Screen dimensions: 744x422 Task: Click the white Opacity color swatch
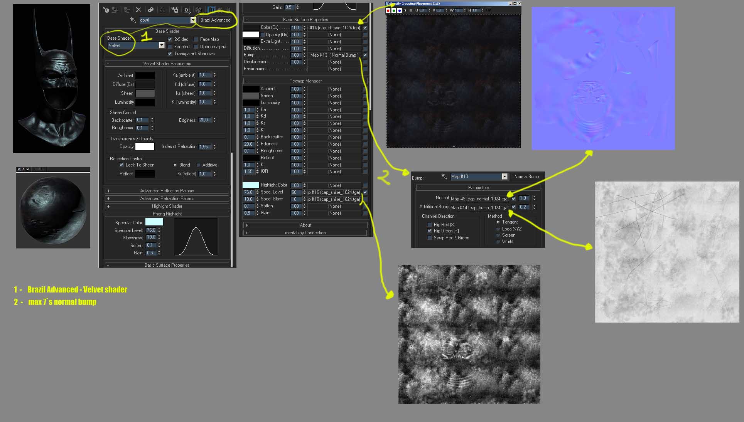(145, 146)
